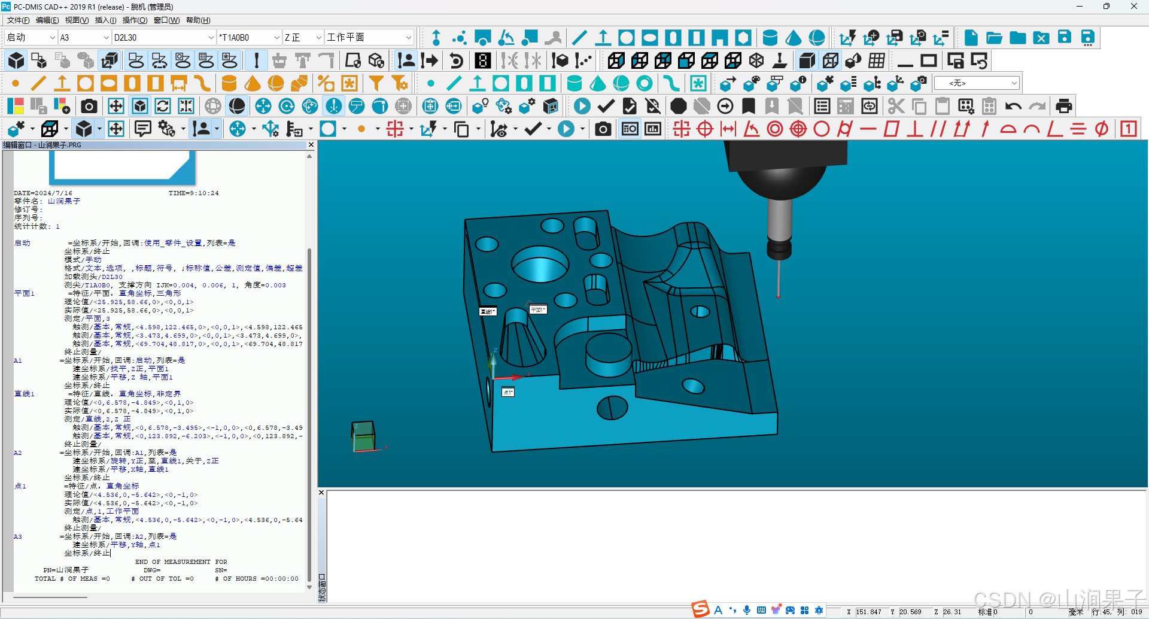Toggle the black 3D cube graphics mode button
1149x619 pixels.
(x=16, y=60)
